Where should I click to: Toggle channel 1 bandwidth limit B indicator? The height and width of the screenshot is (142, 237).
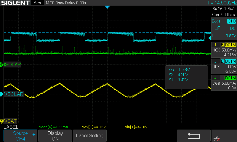tap(222, 45)
